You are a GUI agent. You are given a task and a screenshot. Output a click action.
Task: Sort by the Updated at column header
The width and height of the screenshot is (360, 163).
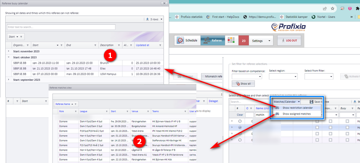[142, 45]
